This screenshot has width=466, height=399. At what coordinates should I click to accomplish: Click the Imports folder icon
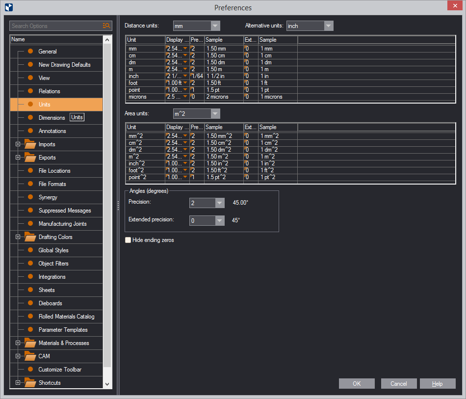click(30, 144)
